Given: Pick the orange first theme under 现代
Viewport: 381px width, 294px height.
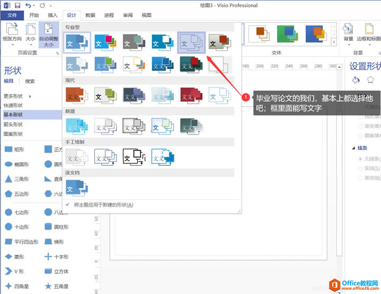Looking at the screenshot, I should 77,96.
